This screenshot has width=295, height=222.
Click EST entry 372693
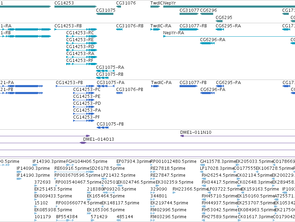[x=43, y=182]
